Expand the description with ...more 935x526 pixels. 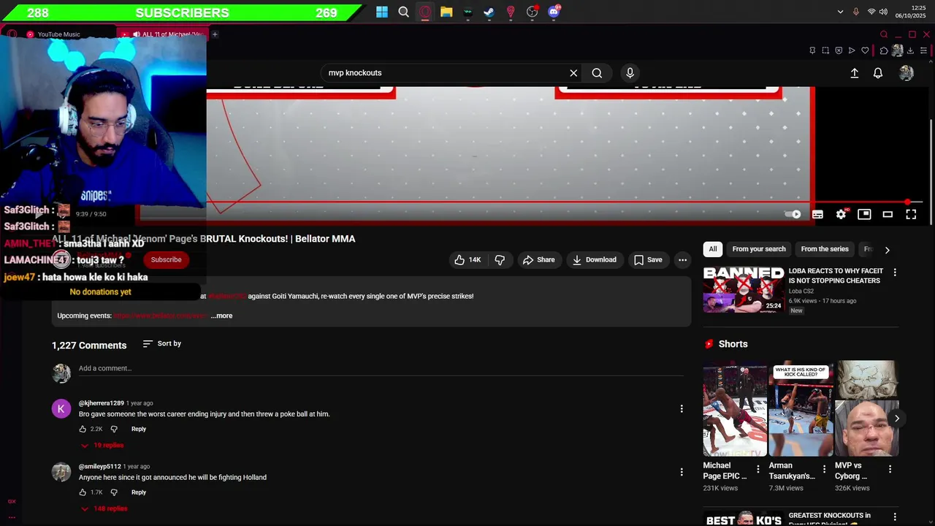(x=222, y=316)
